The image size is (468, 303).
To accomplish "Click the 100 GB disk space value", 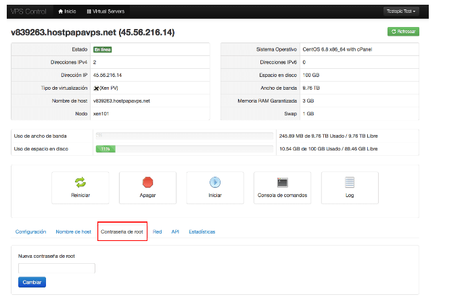I will tap(311, 75).
